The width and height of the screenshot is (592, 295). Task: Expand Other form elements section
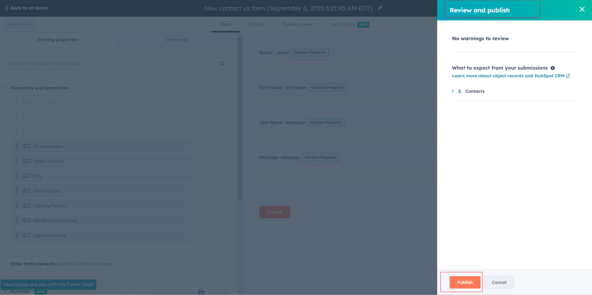(x=6, y=264)
